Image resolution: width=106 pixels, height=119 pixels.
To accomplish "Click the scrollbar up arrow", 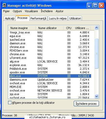I will (x=96, y=28).
